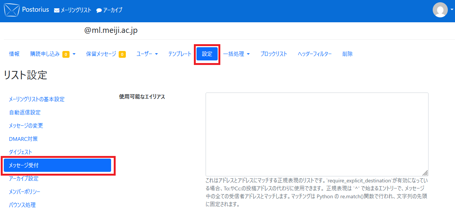Open アーカイブ in top navigation
The width and height of the screenshot is (455, 213).
click(109, 10)
